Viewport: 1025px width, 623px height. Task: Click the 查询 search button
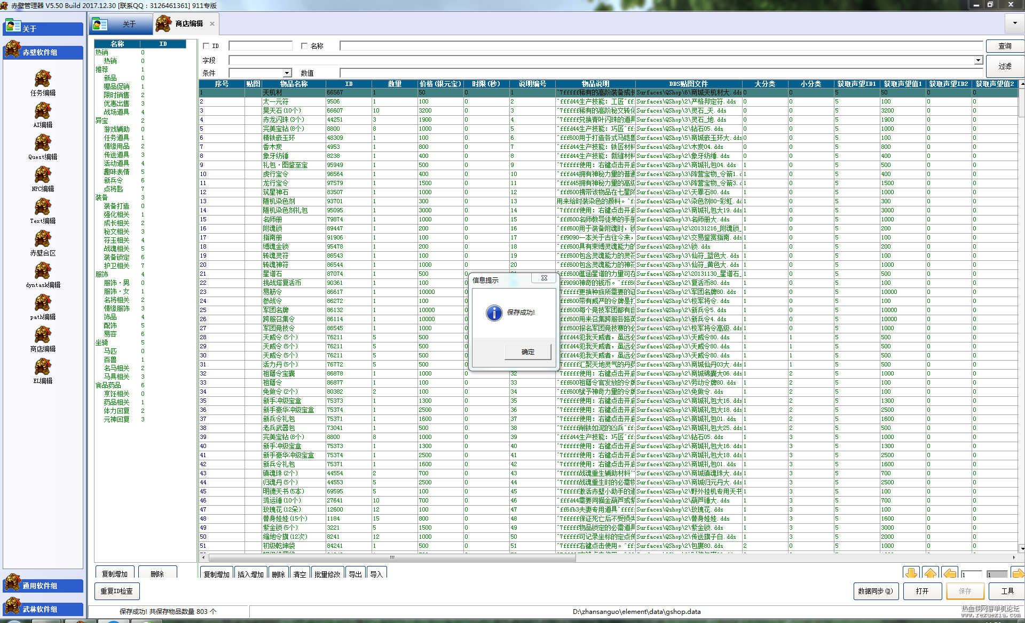1005,46
